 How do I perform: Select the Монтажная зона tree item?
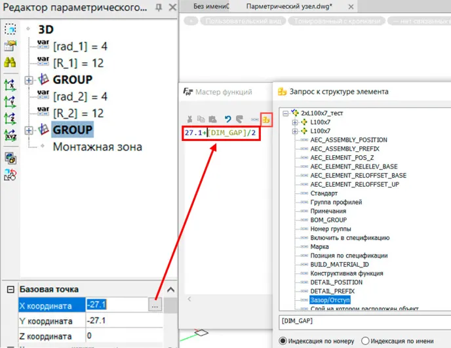(97, 146)
